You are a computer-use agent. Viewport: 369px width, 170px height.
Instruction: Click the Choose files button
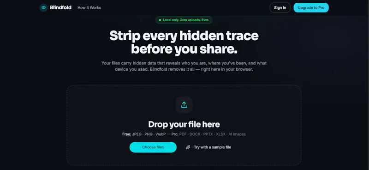pyautogui.click(x=153, y=147)
